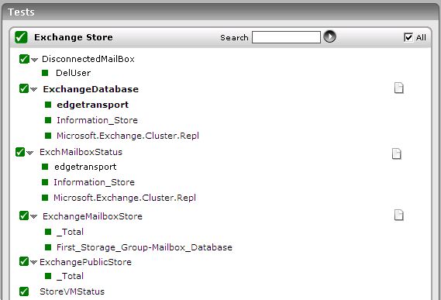Screen dimensions: 441x300
Task: Toggle the ExchangePublicStore checkmark
Action: 24,261
